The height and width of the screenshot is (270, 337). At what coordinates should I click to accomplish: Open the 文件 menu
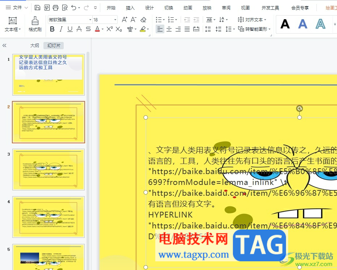[x=17, y=8]
